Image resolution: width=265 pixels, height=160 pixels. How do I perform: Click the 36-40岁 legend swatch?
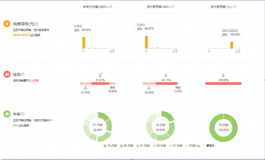click(x=154, y=146)
